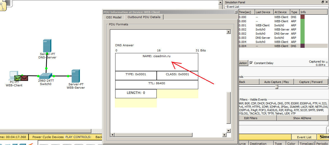Click the PDU dialog scroll-right arrow
The height and width of the screenshot is (145, 329).
point(224,135)
